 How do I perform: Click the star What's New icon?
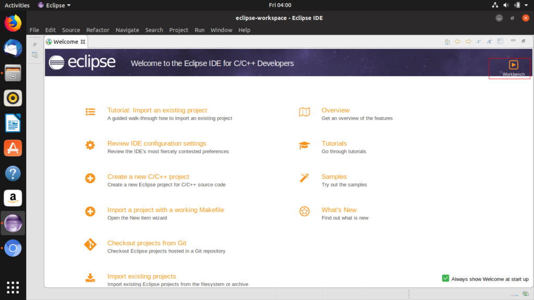click(x=305, y=211)
